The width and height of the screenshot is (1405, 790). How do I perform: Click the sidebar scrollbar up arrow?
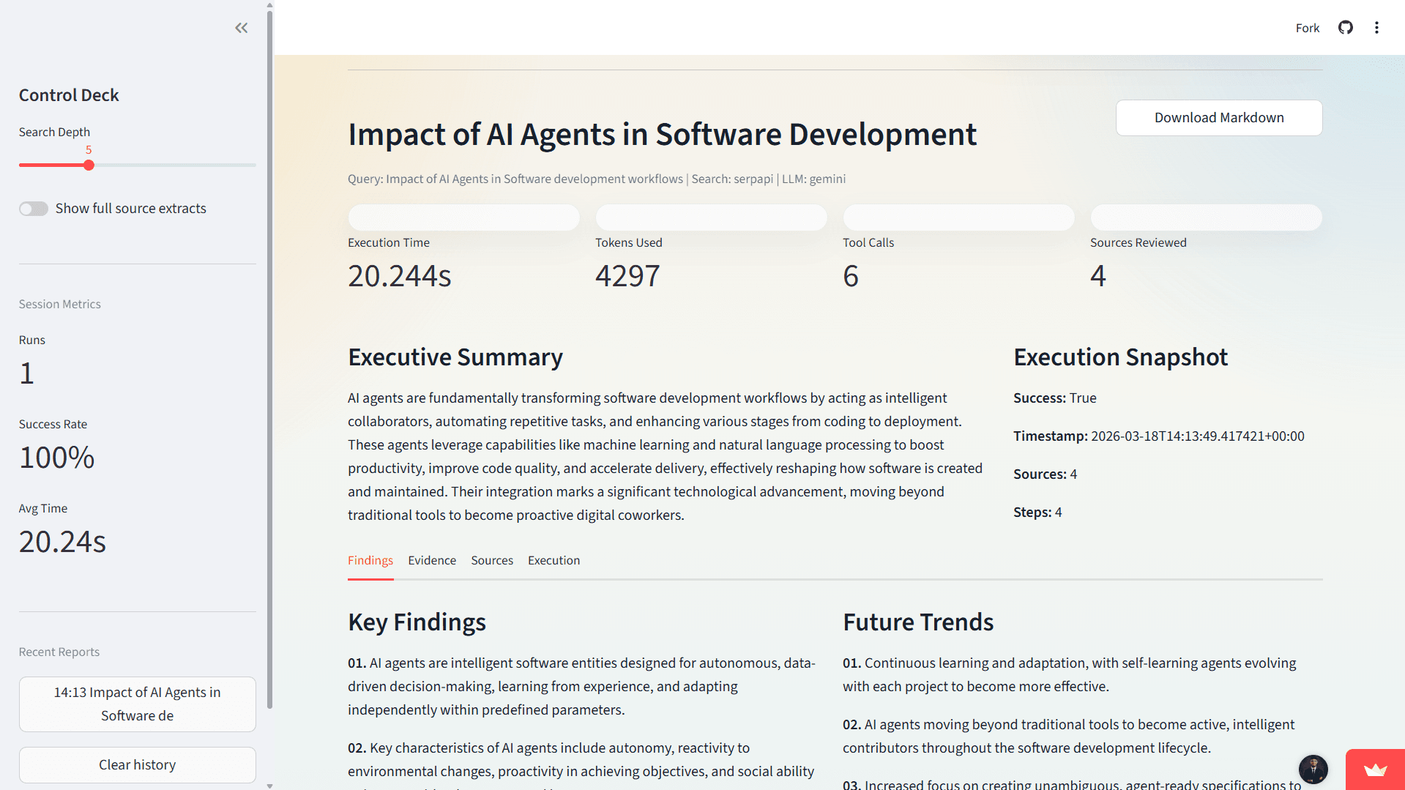[269, 4]
